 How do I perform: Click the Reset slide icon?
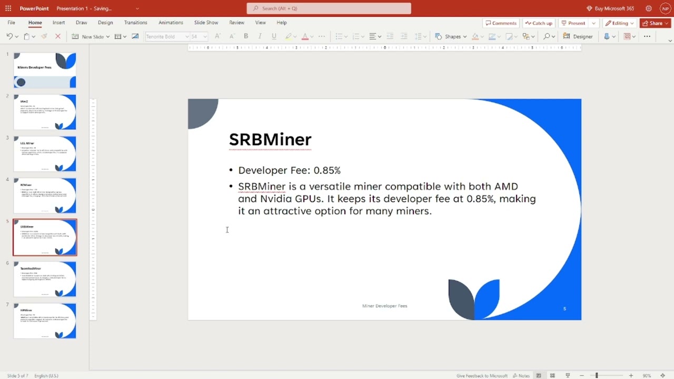(x=135, y=36)
